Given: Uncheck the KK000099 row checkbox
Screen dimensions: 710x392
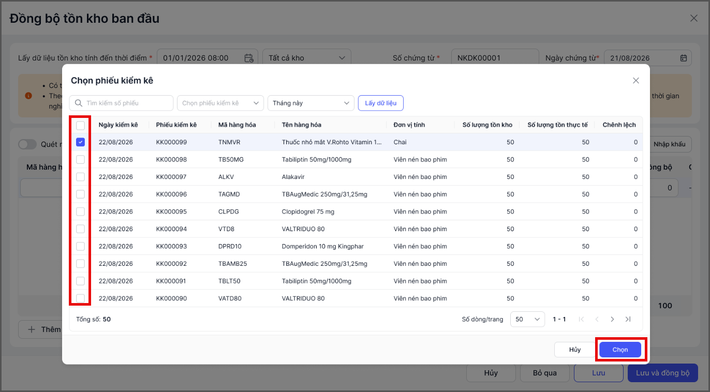Looking at the screenshot, I should tap(80, 142).
